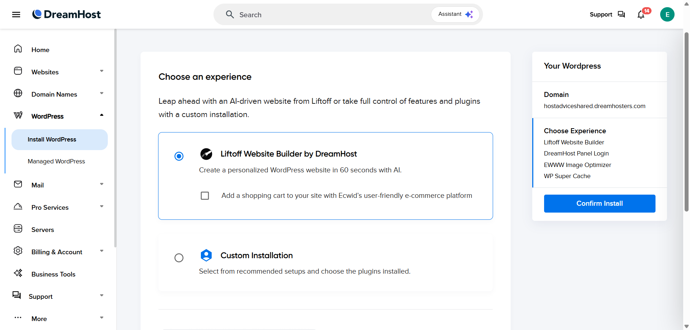690x330 pixels.
Task: Select Custom Installation radio button
Action: click(179, 258)
